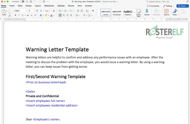Click the Dictate microphone button
The image size is (190, 124).
point(147,12)
